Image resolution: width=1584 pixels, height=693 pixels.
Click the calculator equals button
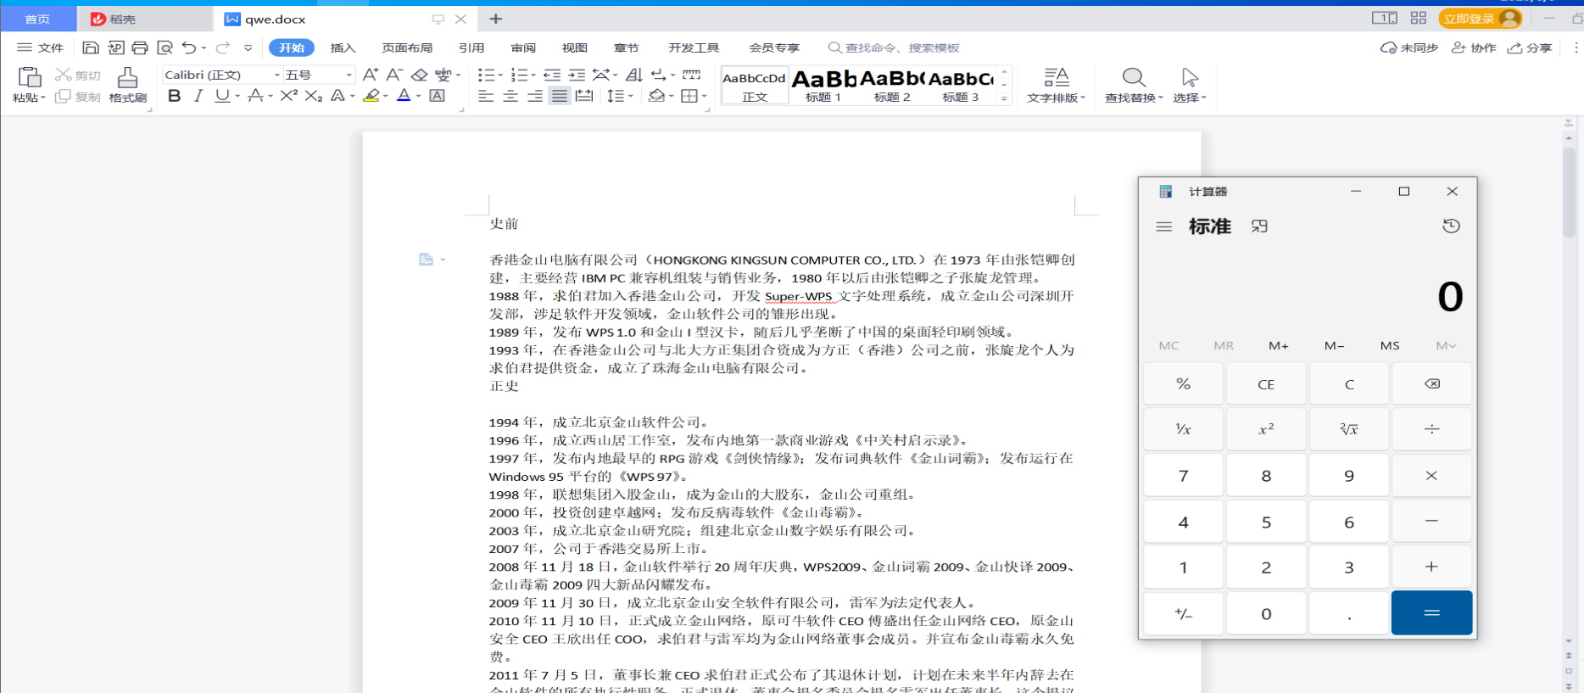[x=1431, y=612]
